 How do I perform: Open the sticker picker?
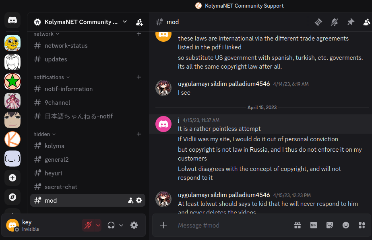[x=330, y=225]
